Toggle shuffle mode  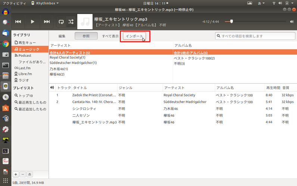(71, 22)
